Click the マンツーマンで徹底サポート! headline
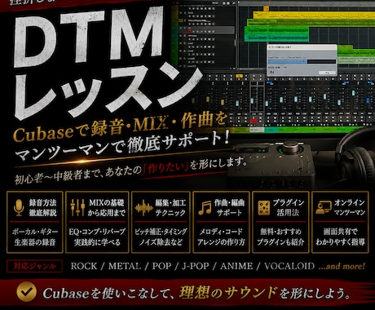This screenshot has height=310, width=375. tap(122, 147)
